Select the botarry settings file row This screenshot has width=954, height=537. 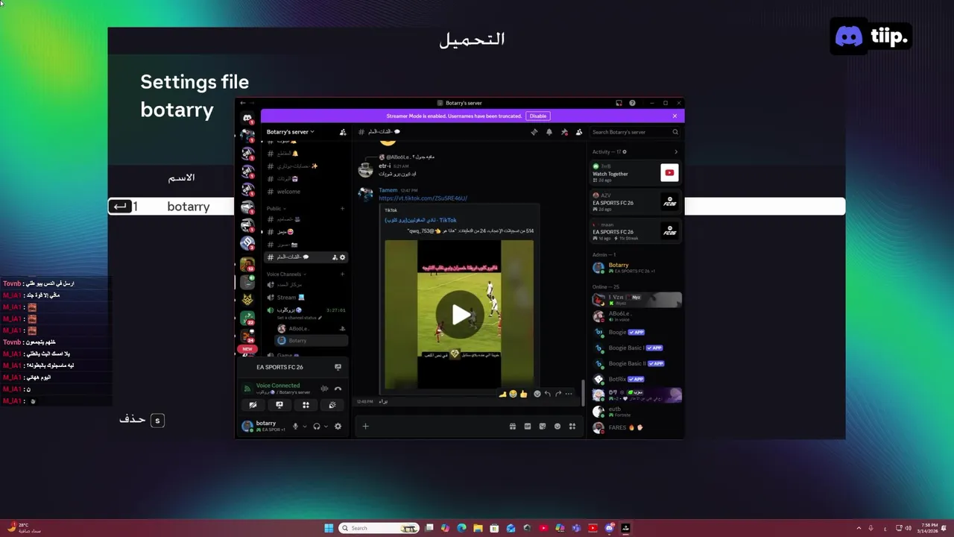coord(477,207)
